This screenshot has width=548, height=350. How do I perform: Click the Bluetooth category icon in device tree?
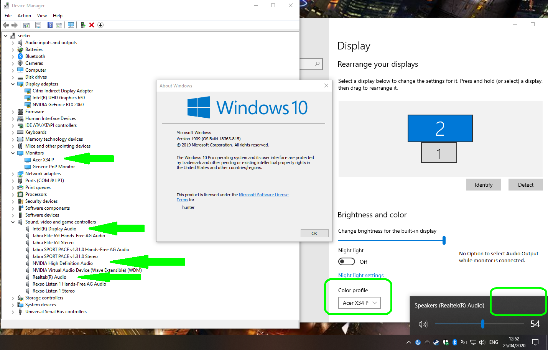[20, 56]
